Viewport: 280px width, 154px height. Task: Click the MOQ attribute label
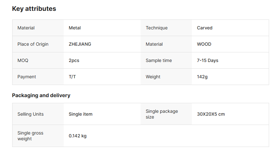[23, 60]
